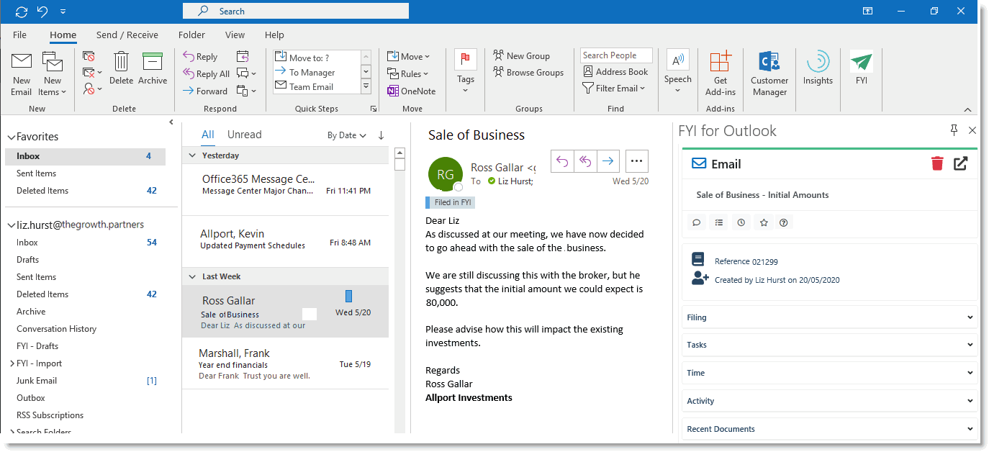
Task: Click the To Manager quick step
Action: (x=317, y=72)
